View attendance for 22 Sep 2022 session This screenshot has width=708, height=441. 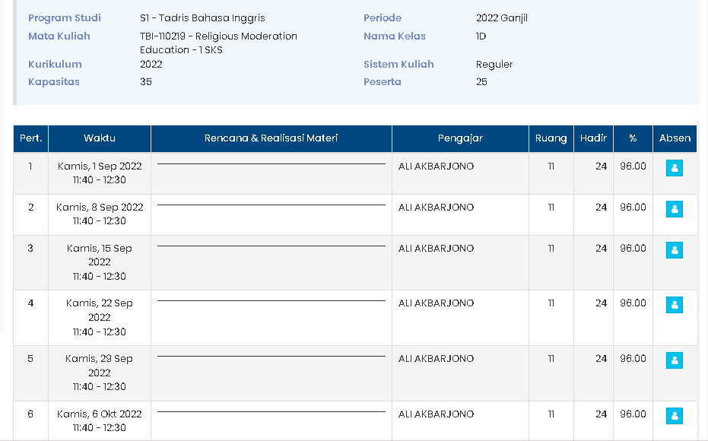click(674, 305)
